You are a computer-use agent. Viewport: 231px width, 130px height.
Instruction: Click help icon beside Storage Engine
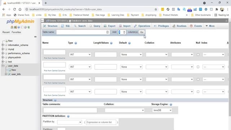[x=171, y=104]
